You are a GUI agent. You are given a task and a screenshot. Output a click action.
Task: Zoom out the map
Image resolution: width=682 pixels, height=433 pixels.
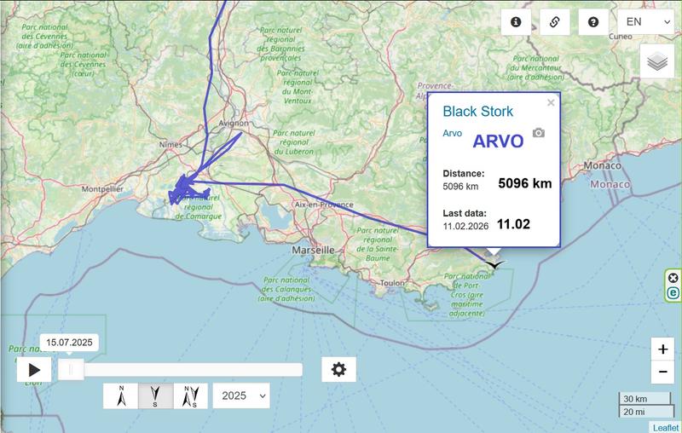(662, 372)
